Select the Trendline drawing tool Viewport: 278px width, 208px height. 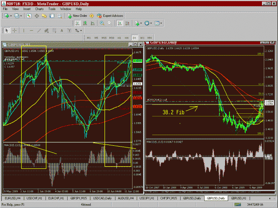(x=39, y=31)
